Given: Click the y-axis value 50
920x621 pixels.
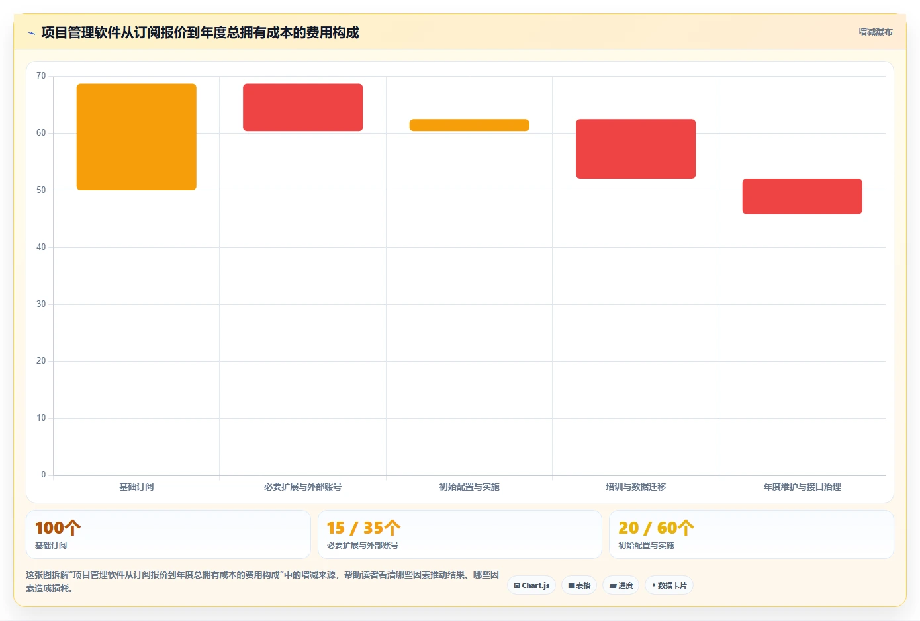Looking at the screenshot, I should [41, 190].
